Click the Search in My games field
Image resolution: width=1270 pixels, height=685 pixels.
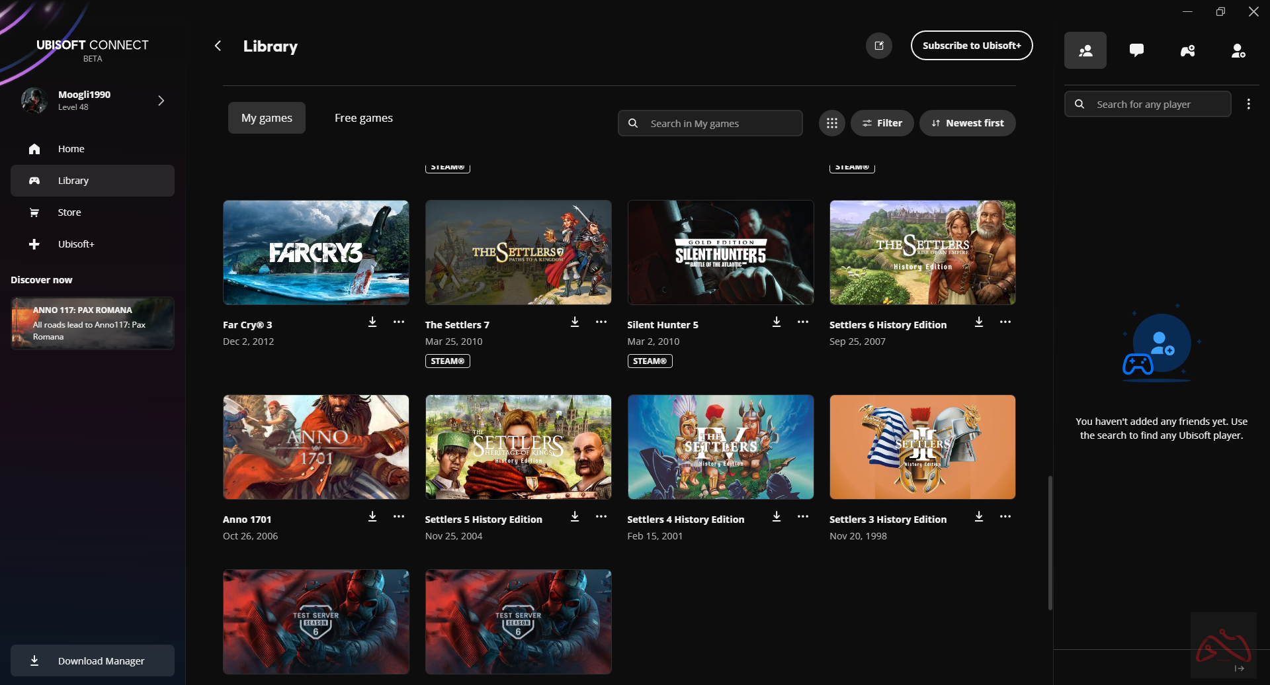pos(718,123)
